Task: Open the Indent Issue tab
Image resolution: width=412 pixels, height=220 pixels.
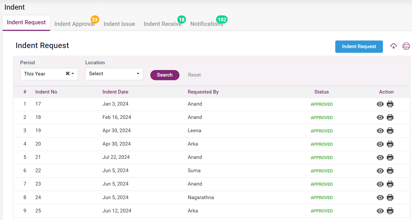Action: (119, 24)
